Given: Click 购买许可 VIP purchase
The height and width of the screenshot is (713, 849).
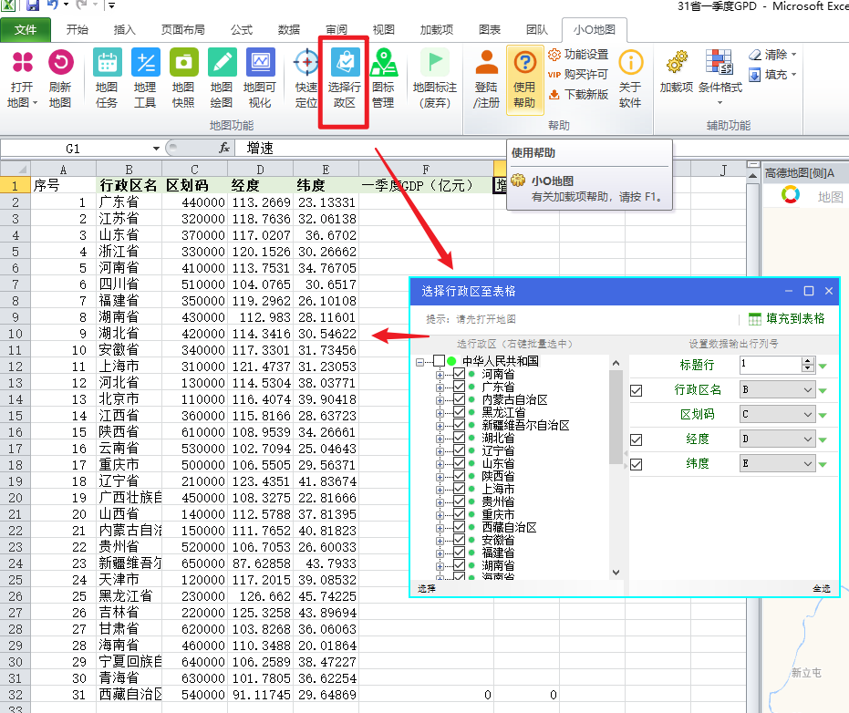Looking at the screenshot, I should pyautogui.click(x=578, y=74).
